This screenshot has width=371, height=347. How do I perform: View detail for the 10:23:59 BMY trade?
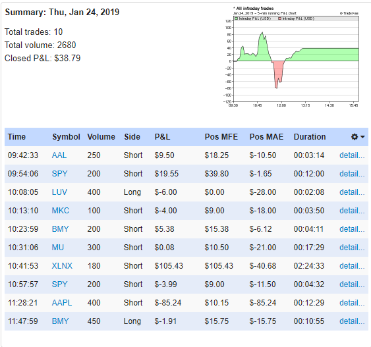tap(352, 229)
